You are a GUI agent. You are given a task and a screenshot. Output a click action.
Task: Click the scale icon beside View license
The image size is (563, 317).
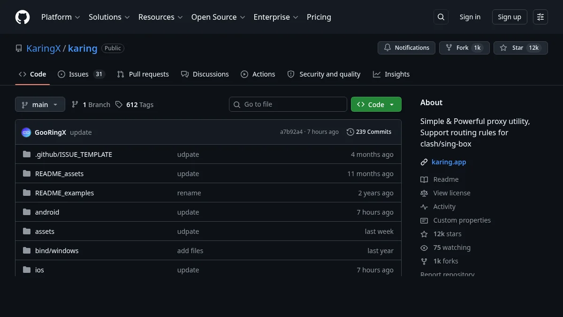click(x=424, y=193)
